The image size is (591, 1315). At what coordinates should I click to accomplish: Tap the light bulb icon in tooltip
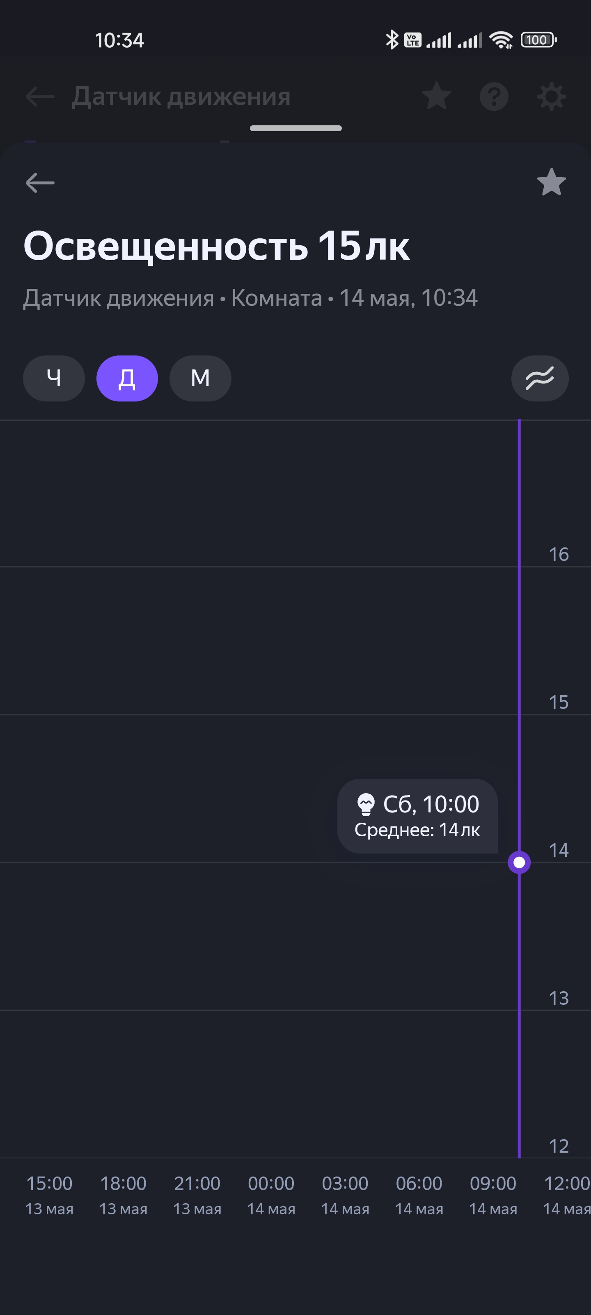pyautogui.click(x=366, y=805)
